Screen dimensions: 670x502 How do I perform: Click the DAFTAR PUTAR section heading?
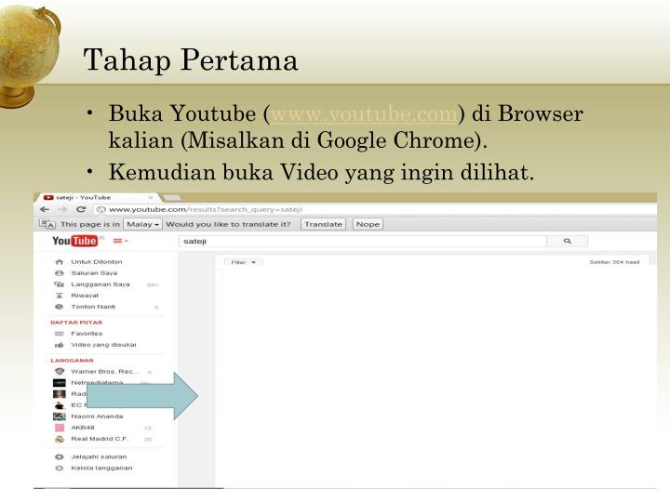[76, 323]
